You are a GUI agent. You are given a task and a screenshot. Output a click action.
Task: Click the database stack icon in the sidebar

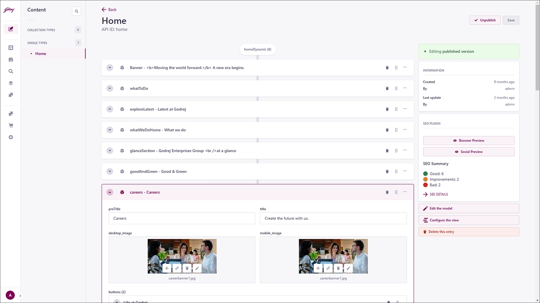(11, 83)
